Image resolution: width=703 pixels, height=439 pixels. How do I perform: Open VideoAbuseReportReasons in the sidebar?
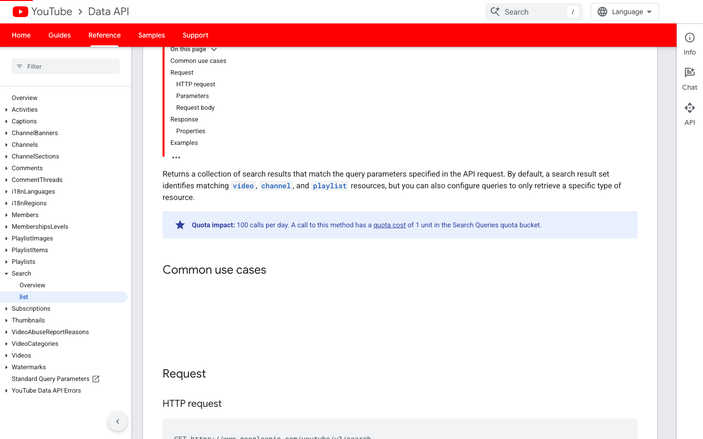[x=50, y=332]
